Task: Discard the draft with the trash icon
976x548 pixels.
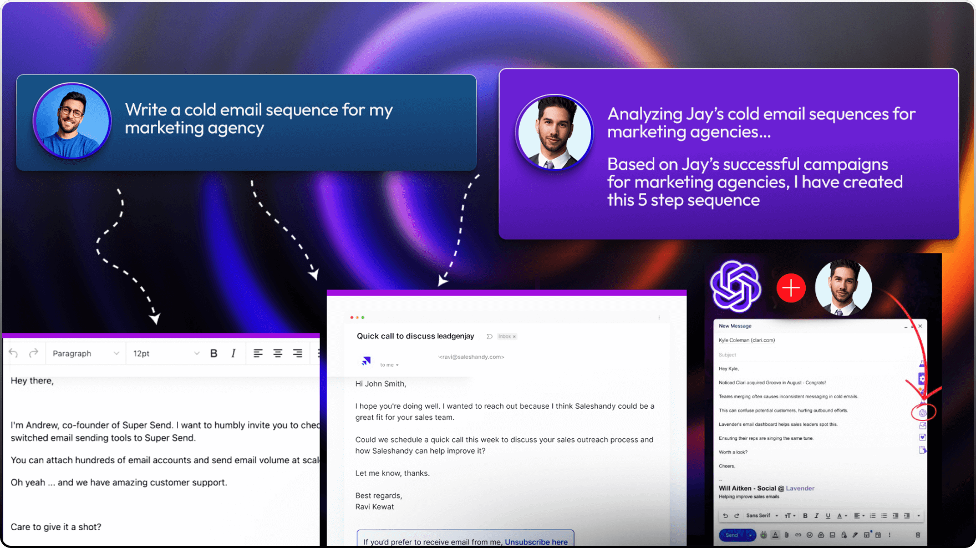Action: 918,535
